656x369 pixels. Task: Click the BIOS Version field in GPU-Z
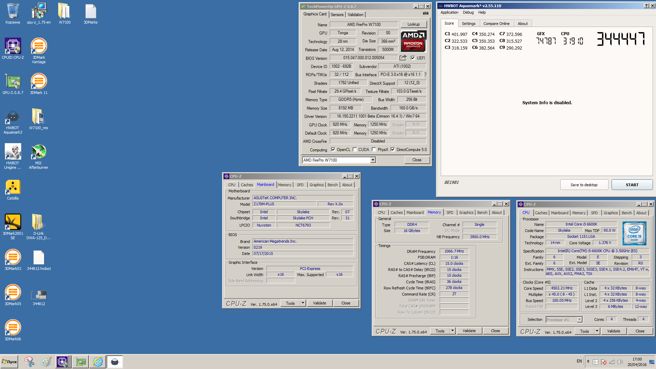click(x=364, y=58)
